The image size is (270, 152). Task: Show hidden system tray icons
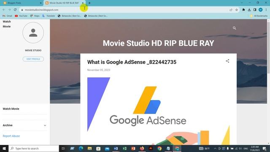215,148
